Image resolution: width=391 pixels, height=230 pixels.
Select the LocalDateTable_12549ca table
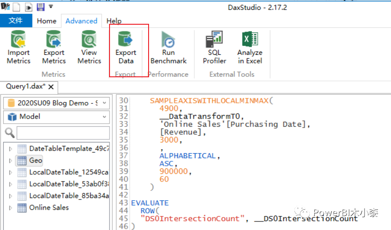69,172
